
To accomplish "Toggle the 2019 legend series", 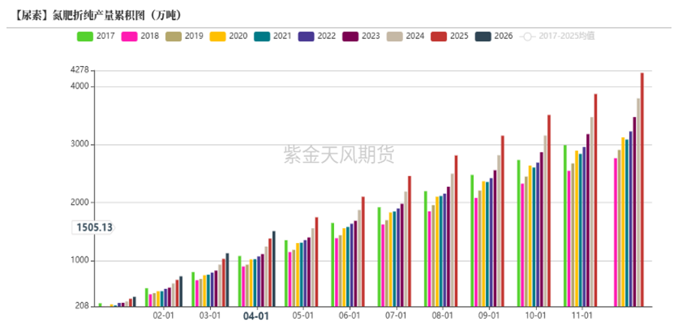I will point(184,36).
